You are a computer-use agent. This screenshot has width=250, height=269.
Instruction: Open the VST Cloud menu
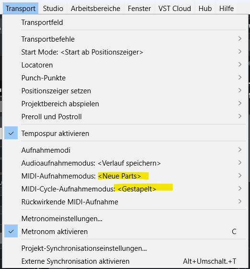click(x=175, y=8)
